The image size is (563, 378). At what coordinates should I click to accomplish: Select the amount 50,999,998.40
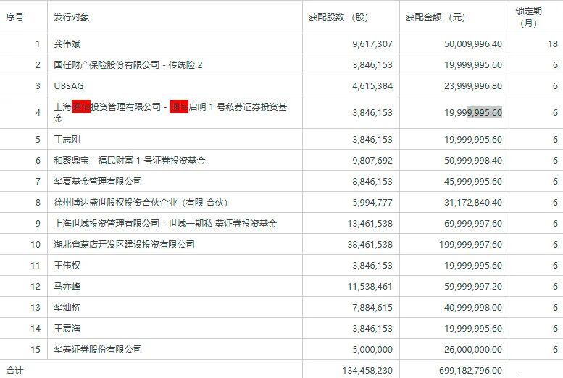[473, 161]
